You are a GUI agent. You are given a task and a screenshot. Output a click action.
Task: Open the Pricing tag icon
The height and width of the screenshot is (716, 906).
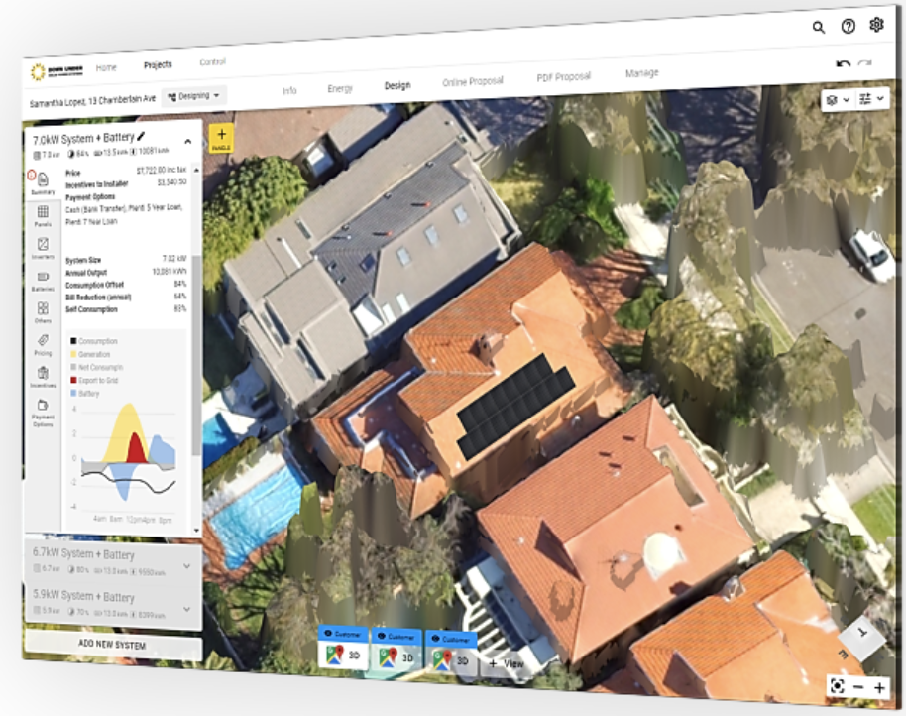(x=43, y=344)
